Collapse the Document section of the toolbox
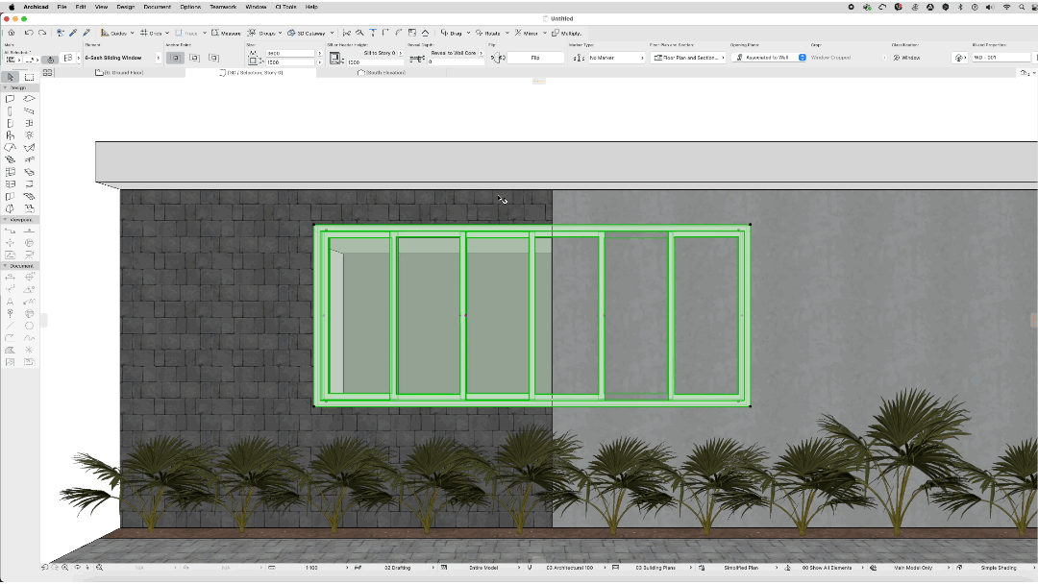Screen dimensions: 1038x584 coord(6,266)
